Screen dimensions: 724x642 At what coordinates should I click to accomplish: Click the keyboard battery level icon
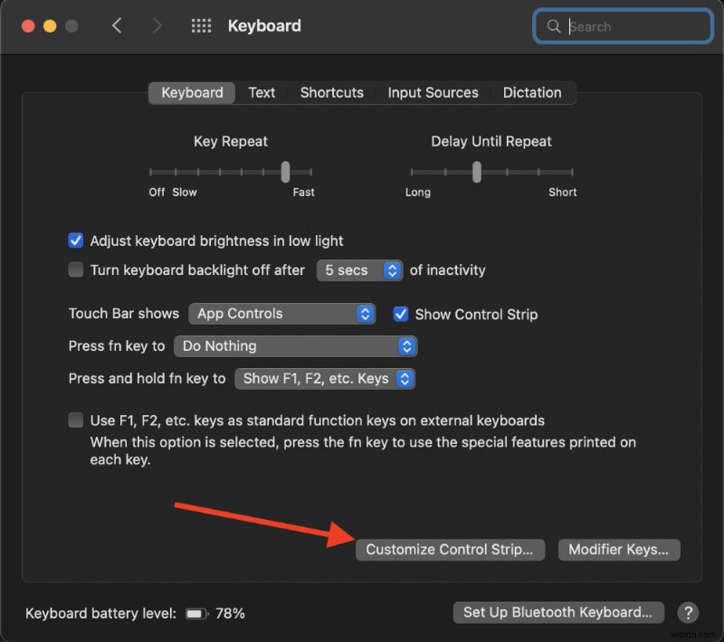click(x=196, y=613)
